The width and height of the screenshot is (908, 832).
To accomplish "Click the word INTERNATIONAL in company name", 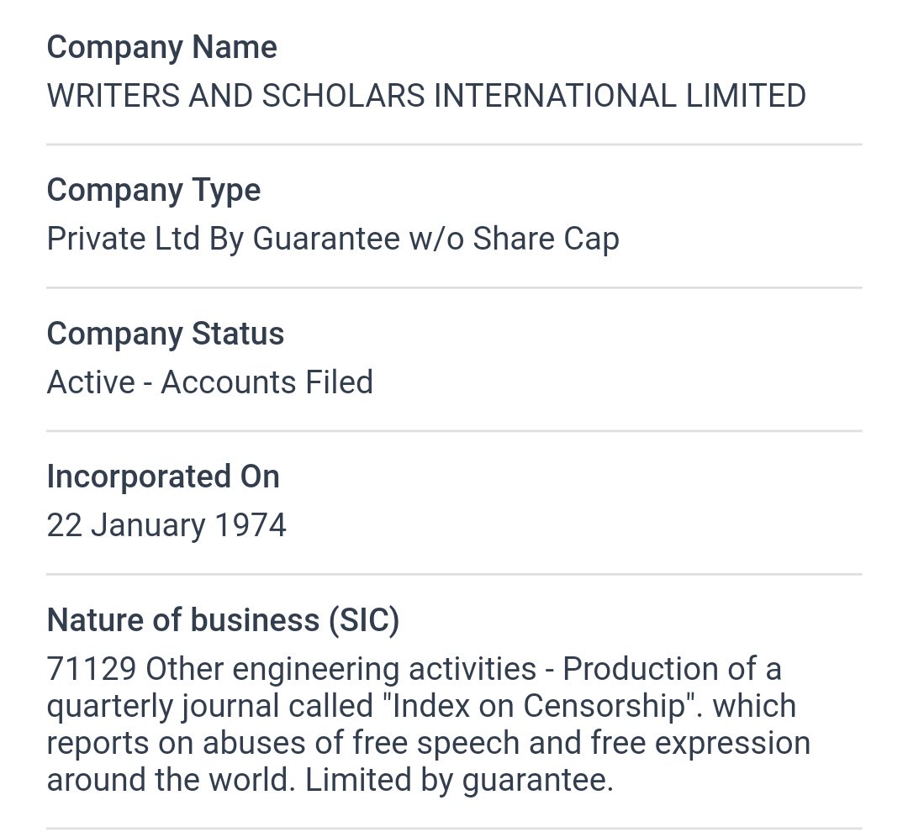I will click(x=555, y=96).
